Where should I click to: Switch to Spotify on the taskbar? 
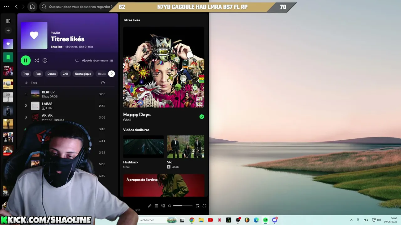pos(265,220)
